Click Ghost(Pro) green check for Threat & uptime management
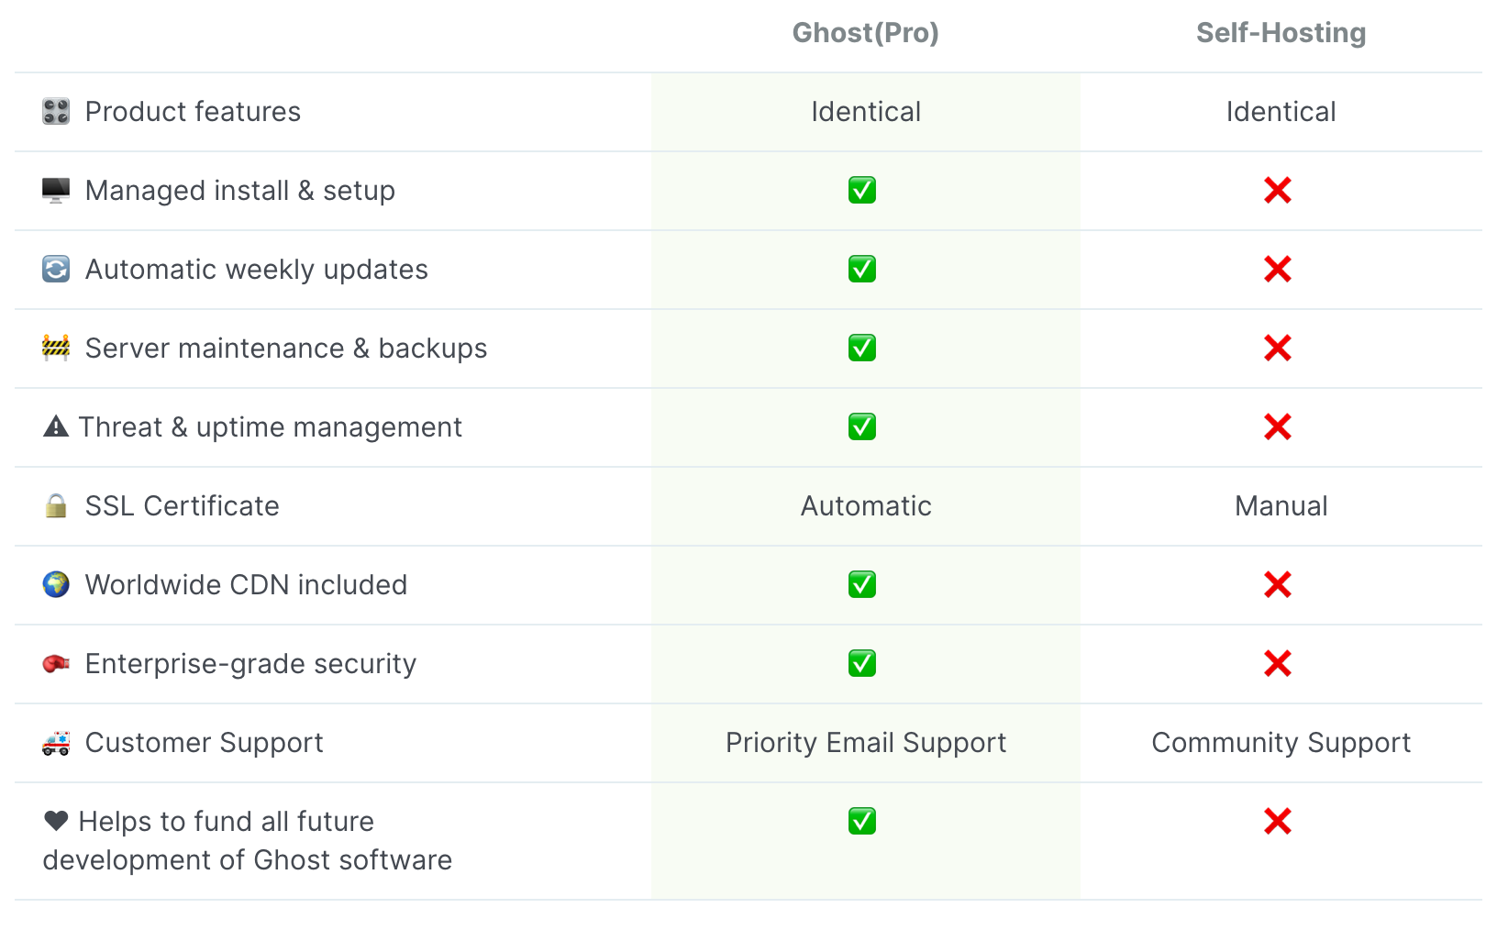 click(x=862, y=427)
